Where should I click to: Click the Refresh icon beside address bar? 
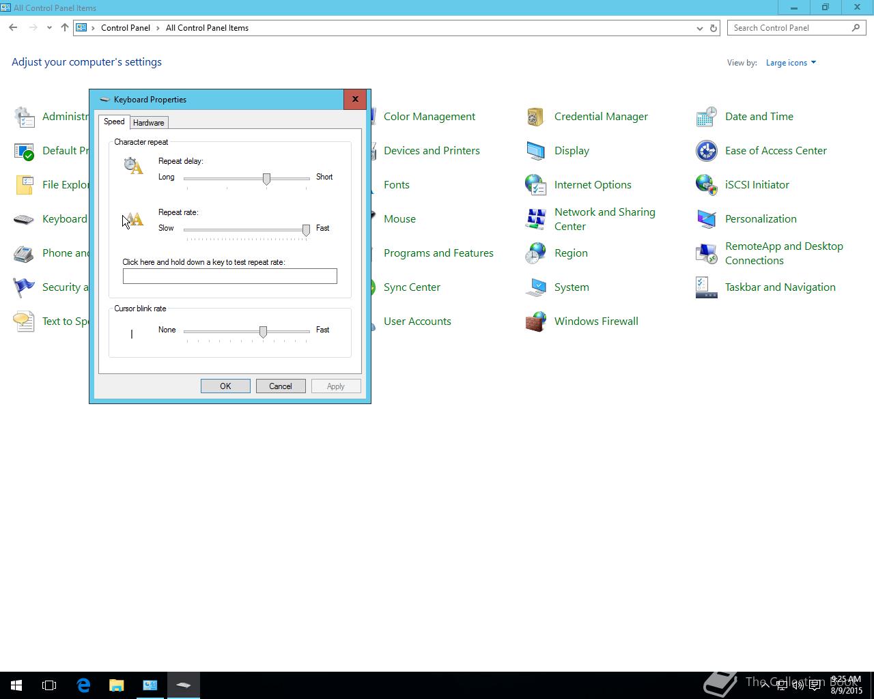(x=714, y=28)
